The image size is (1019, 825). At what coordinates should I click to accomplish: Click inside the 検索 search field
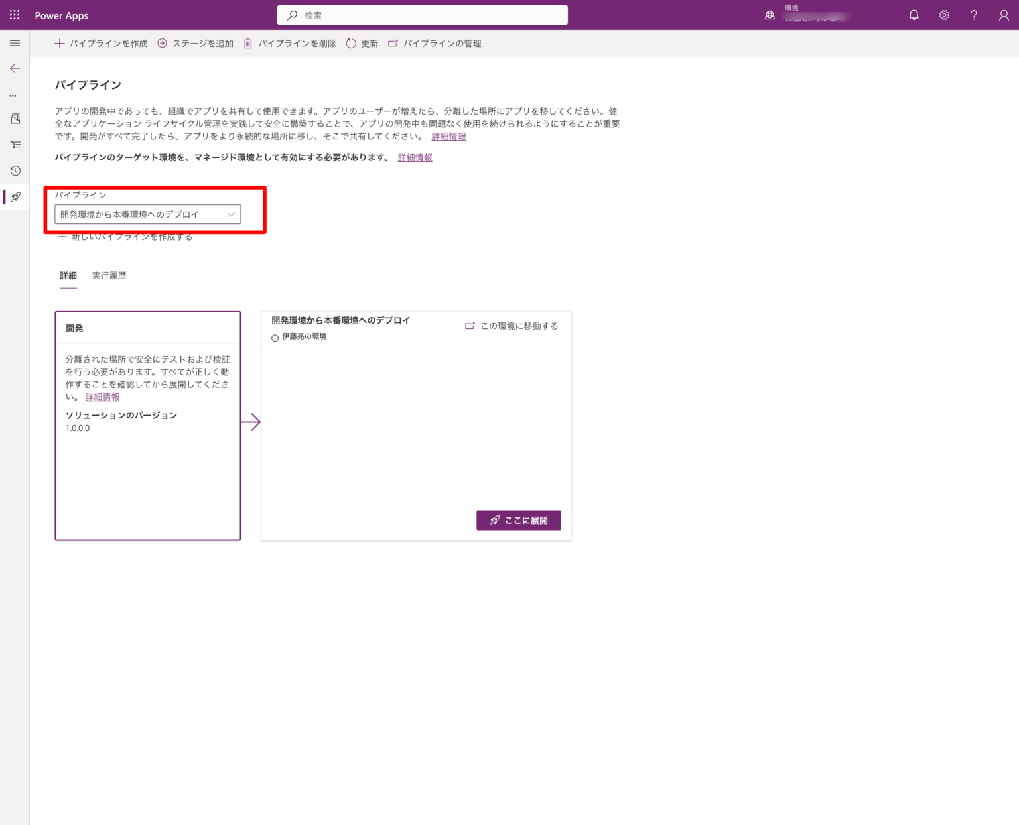click(422, 15)
